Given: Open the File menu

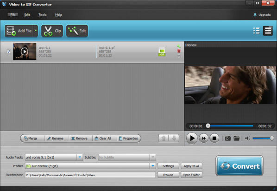Looking at the screenshot, I should [13, 15].
